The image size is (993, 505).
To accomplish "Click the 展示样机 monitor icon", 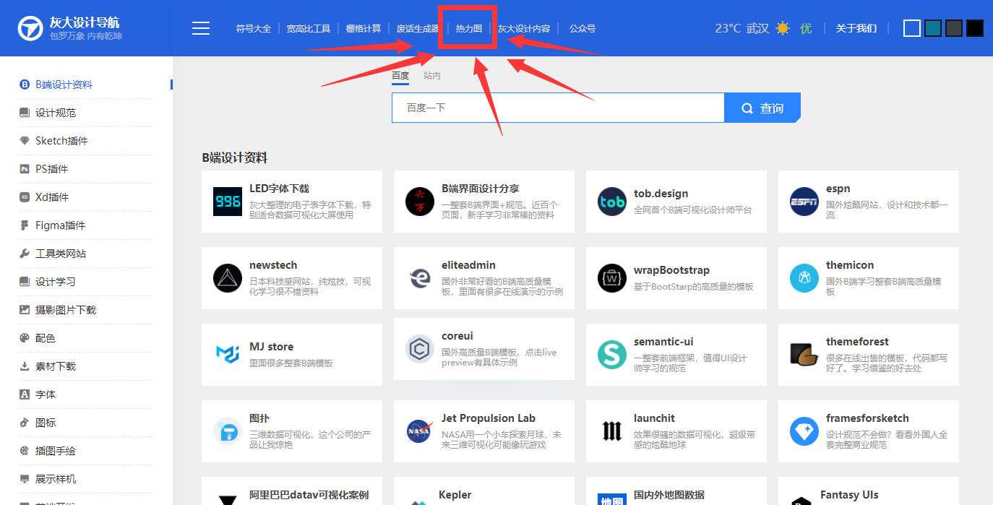I will click(x=25, y=479).
